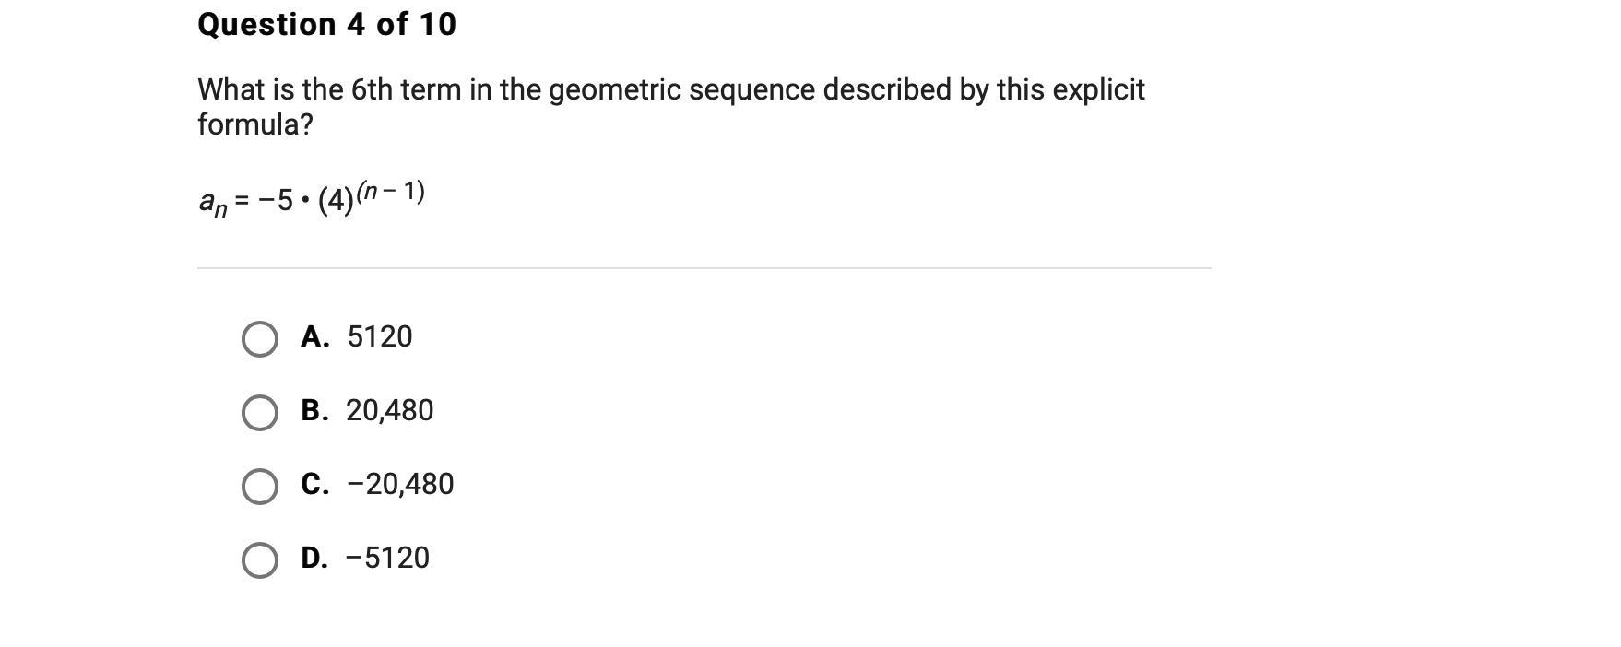This screenshot has height=647, width=1621.
Task: Click the (n − 1) exponent in formula
Action: click(391, 192)
